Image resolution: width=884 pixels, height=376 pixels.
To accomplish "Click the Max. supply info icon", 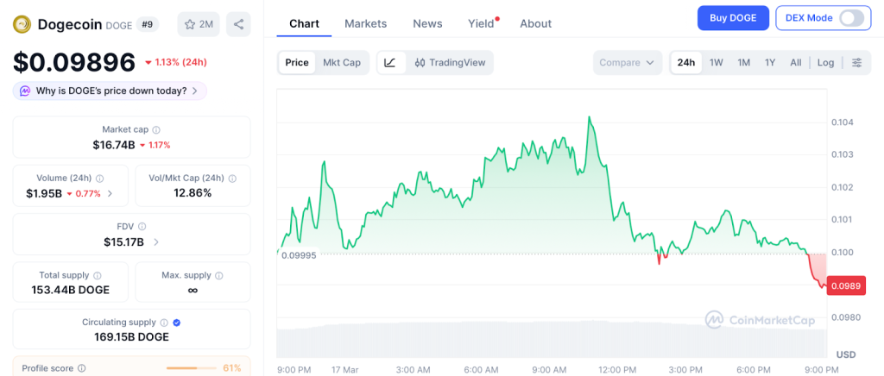I will coord(218,275).
